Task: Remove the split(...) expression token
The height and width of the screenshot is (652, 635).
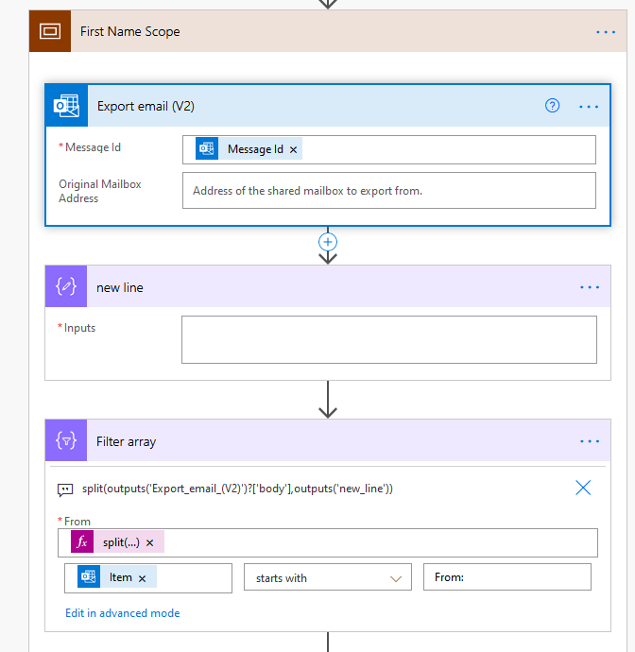Action: tap(150, 543)
